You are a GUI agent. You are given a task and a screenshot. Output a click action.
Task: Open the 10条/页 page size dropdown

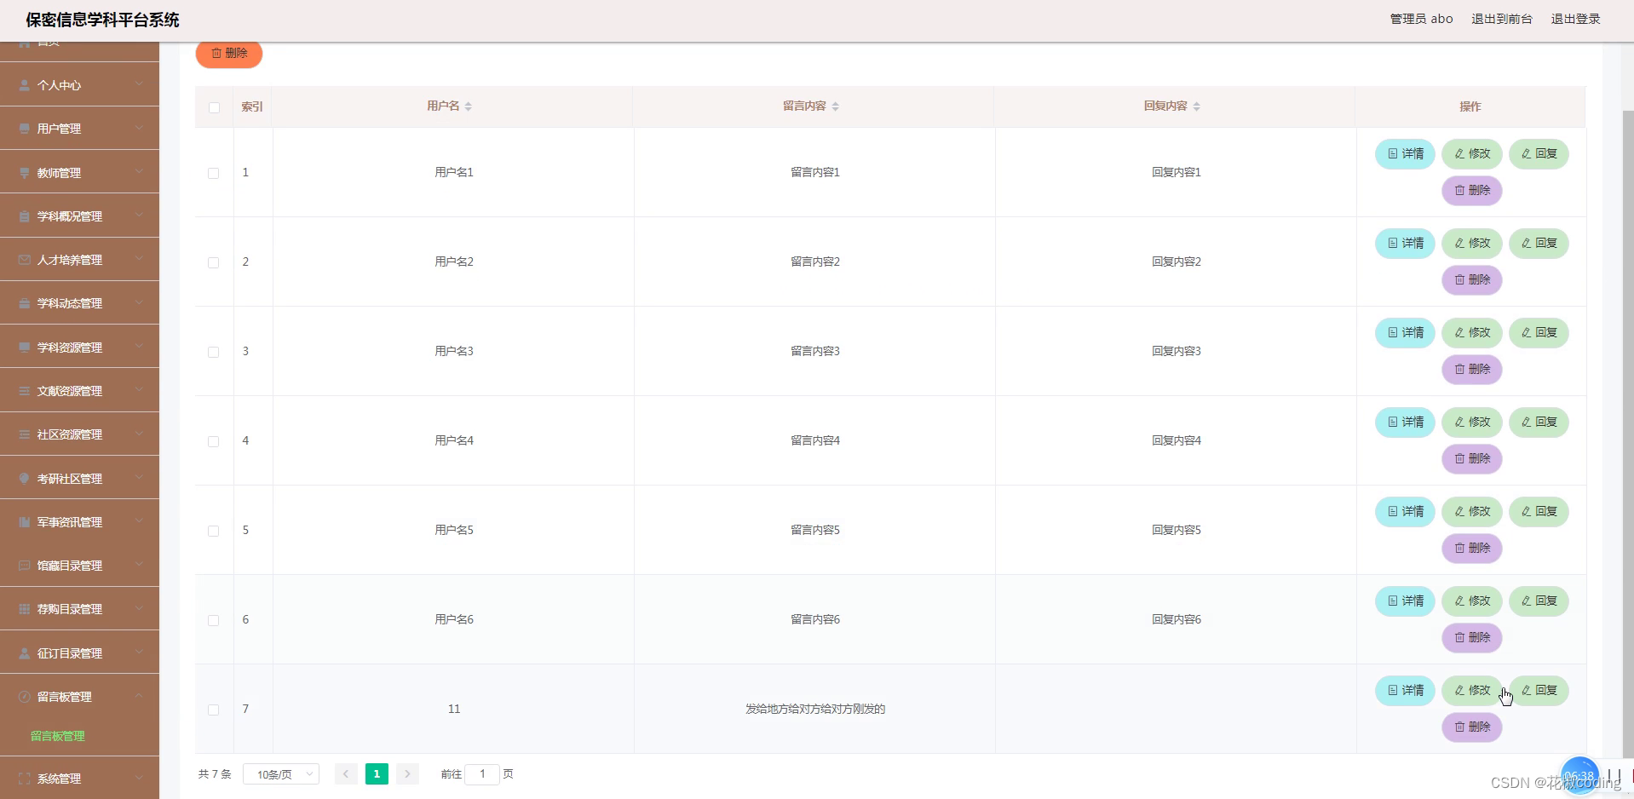tap(281, 774)
